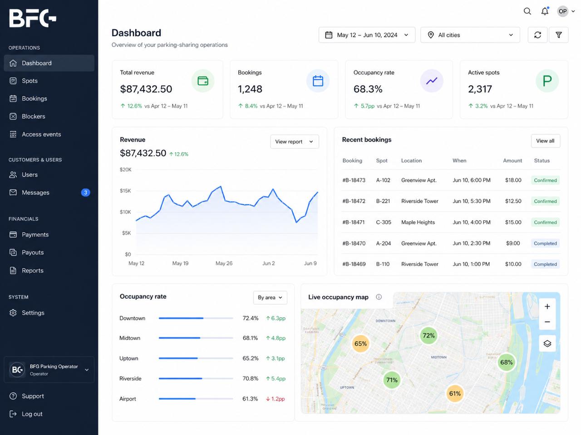This screenshot has height=435, width=581.
Task: Click the revenue chart line
Action: [x=227, y=204]
